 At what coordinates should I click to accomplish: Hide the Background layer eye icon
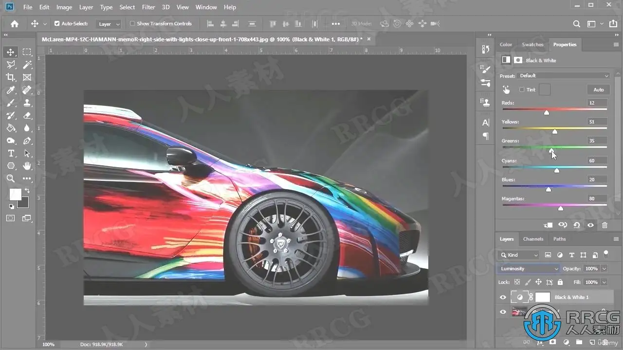tap(503, 312)
